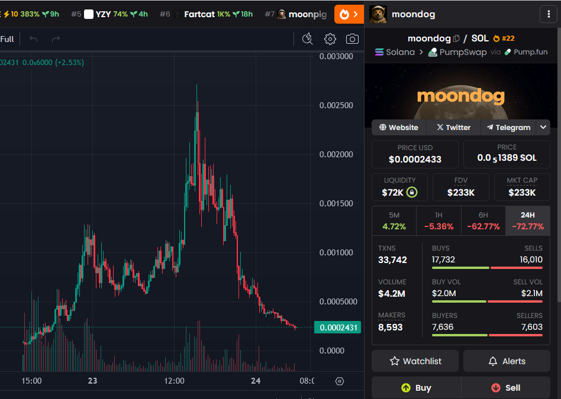Click the 0.002500 price axis label
This screenshot has height=399, width=561.
(336, 105)
